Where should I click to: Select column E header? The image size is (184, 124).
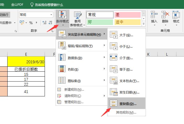[x=26, y=54]
